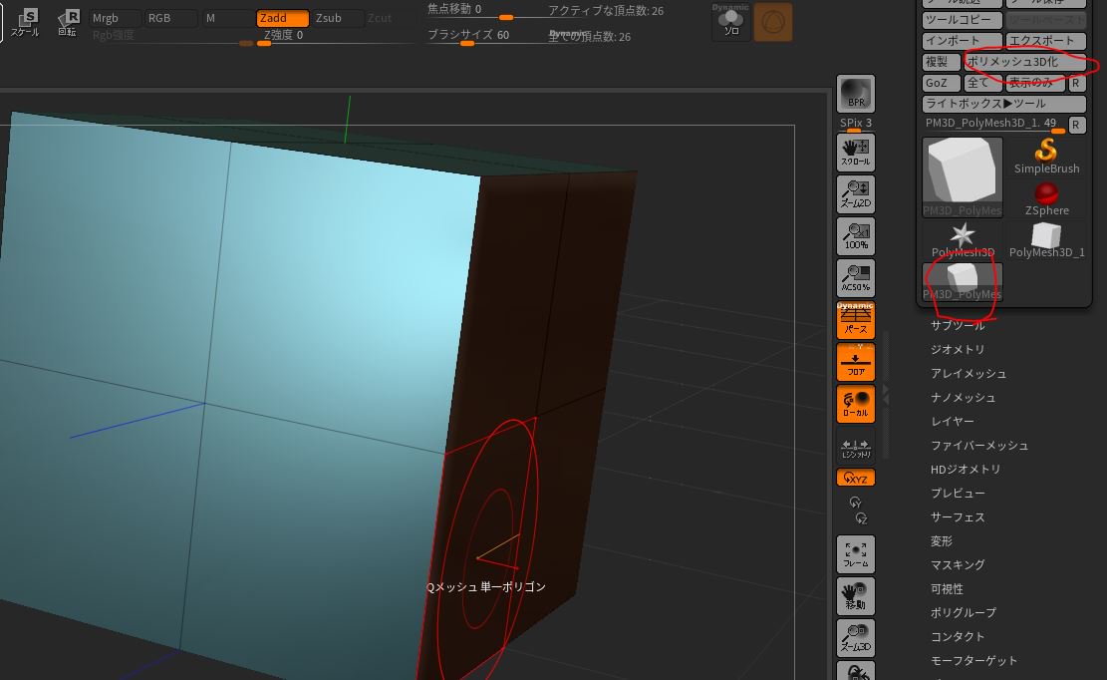Select the PolyMesh3D star tool icon
1107x680 pixels.
(x=963, y=240)
